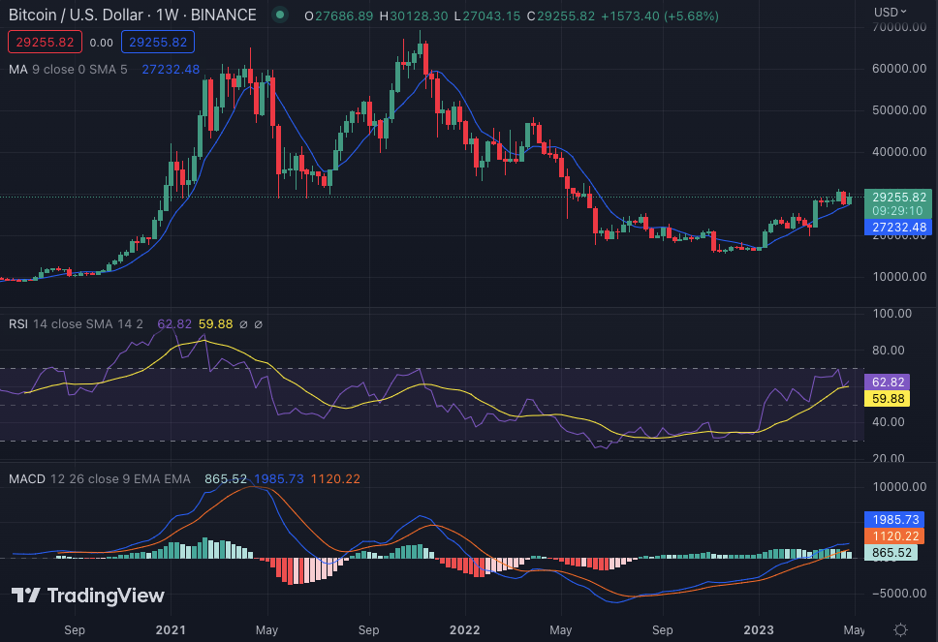Click the bar countdown "09:29:10"

[x=897, y=211]
